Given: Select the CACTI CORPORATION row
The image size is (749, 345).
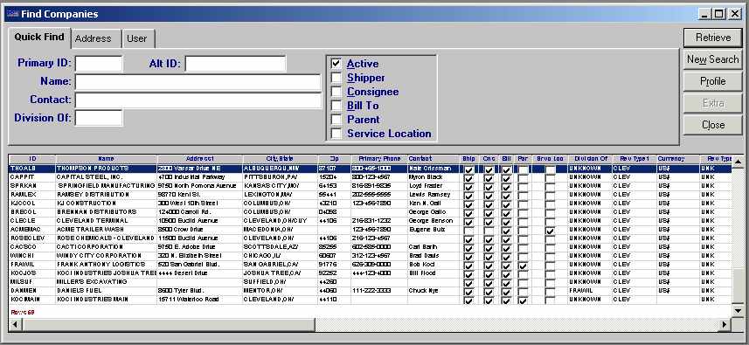Looking at the screenshot, I should pos(371,247).
